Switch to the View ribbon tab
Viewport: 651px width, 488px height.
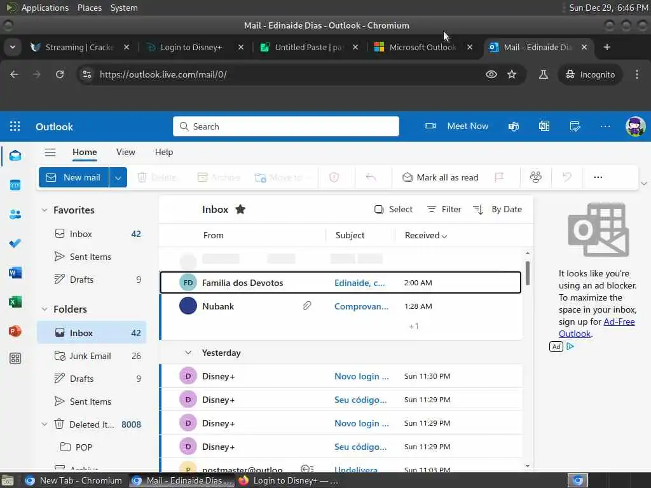(125, 152)
